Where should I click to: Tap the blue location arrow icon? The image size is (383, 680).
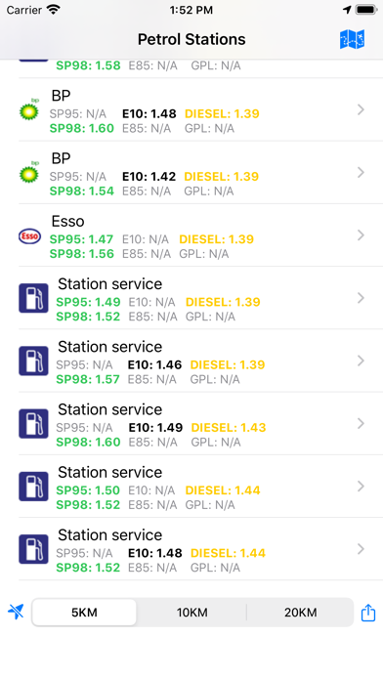point(16,612)
